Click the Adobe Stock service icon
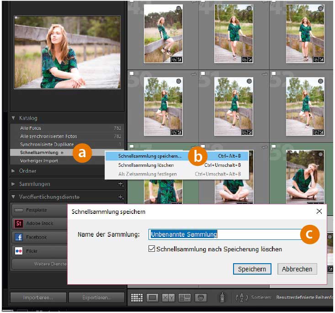Screen dimensions: 335x313 point(19,223)
